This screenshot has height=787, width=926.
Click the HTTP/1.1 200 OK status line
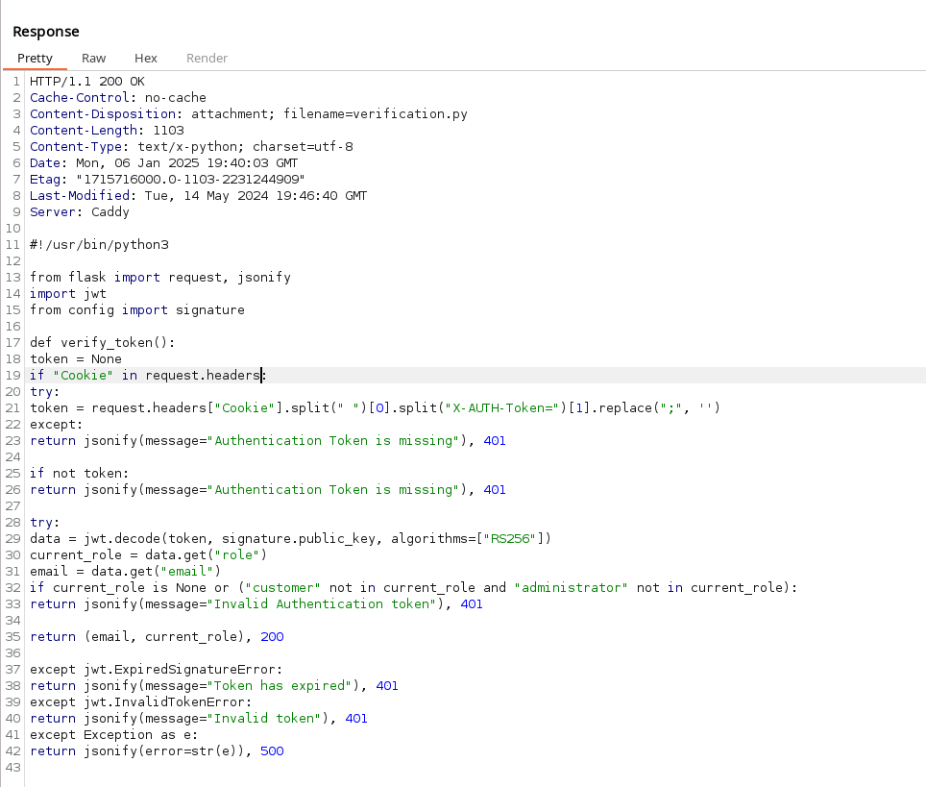pos(87,81)
